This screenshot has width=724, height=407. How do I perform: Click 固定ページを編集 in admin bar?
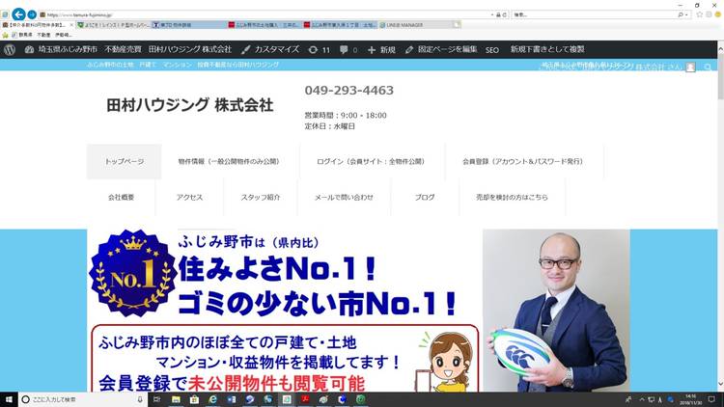point(441,49)
